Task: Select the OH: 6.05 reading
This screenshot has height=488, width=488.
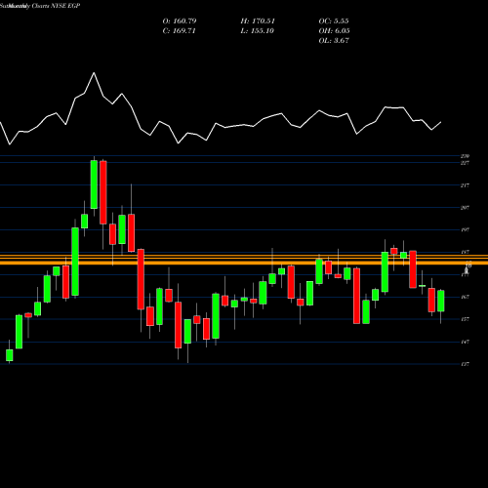Action: 334,31
